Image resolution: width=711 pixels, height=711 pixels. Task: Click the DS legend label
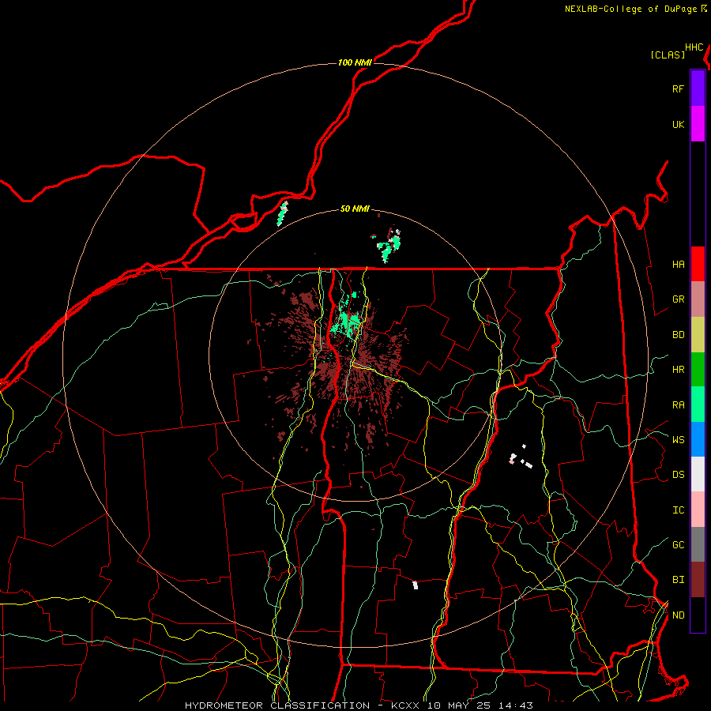[678, 474]
